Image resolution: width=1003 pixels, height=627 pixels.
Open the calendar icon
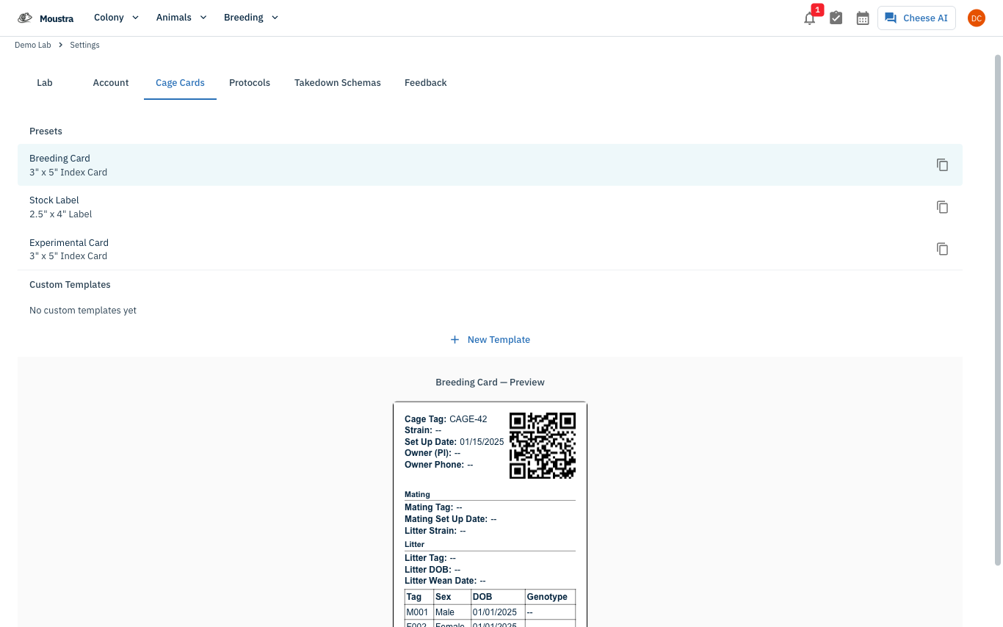[863, 18]
